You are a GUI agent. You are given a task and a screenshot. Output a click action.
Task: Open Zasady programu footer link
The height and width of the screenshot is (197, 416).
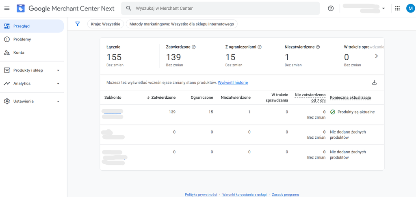tap(285, 195)
